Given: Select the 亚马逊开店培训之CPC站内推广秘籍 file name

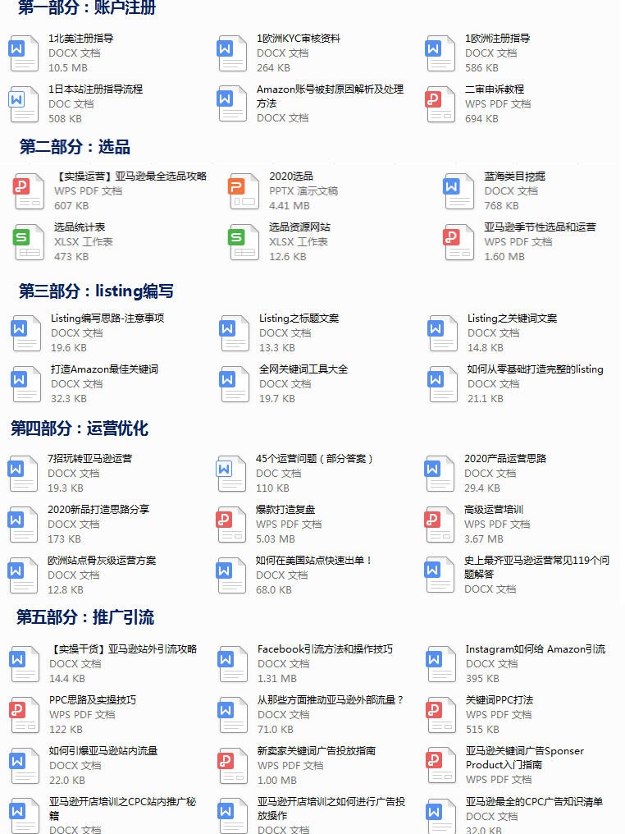Looking at the screenshot, I should (x=123, y=809).
